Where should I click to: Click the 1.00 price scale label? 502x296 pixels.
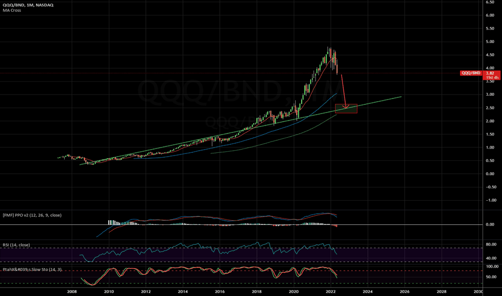[490, 147]
